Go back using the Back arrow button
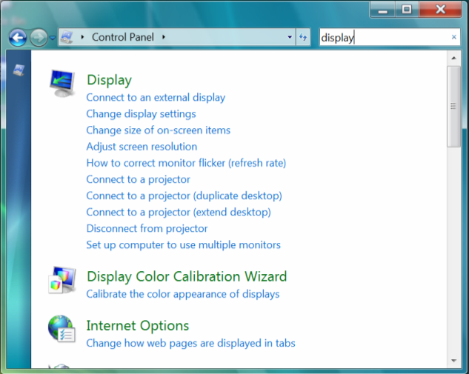Screen dimensions: 469x374 [18, 38]
